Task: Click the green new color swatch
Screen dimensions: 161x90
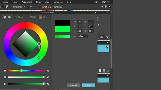Action: [x=63, y=29]
